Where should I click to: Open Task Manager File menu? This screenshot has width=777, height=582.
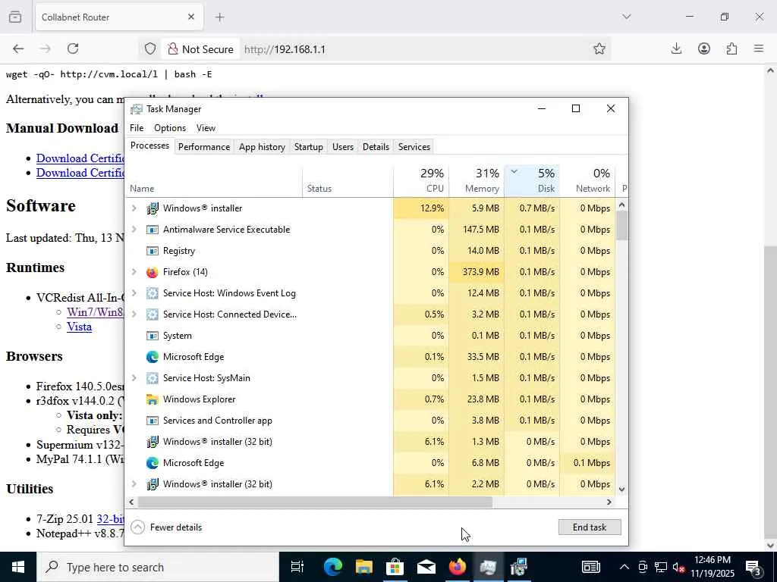[137, 127]
